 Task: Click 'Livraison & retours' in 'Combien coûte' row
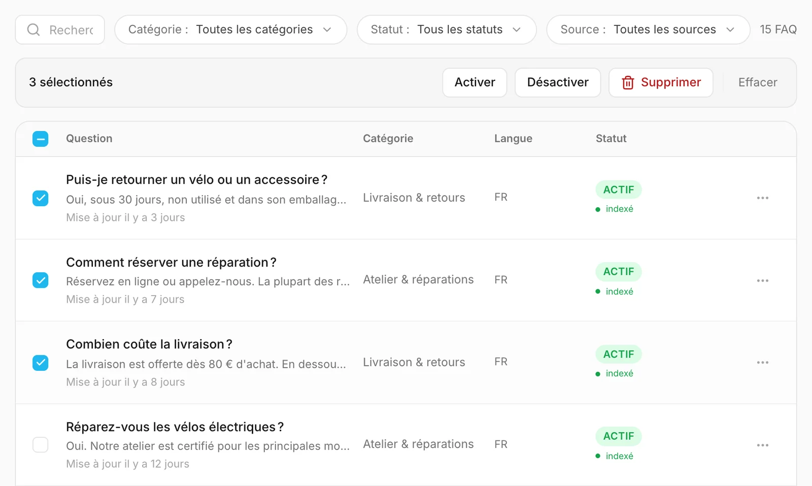pyautogui.click(x=414, y=362)
